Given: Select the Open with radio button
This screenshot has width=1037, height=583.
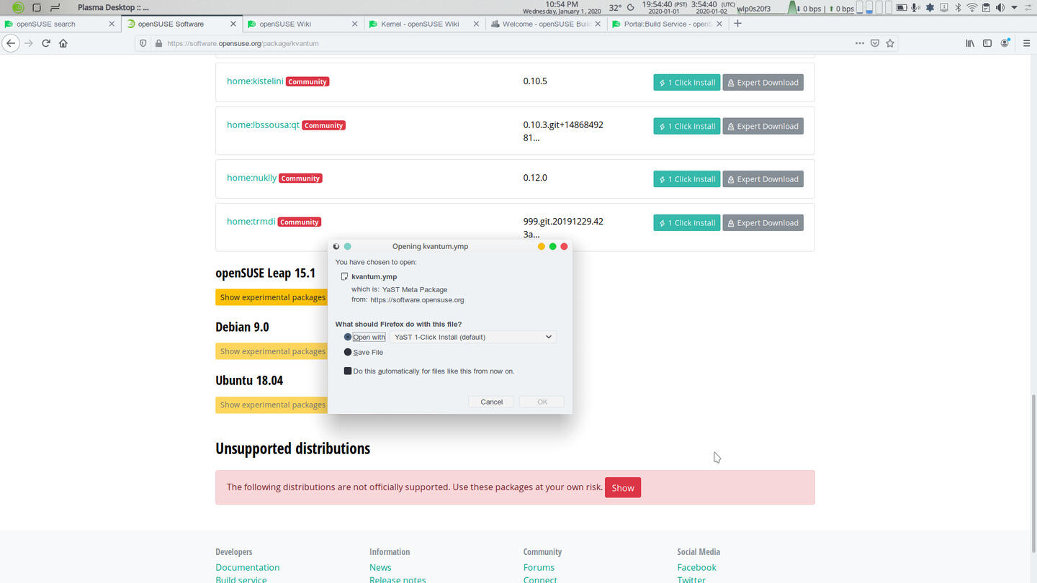Looking at the screenshot, I should tap(348, 337).
